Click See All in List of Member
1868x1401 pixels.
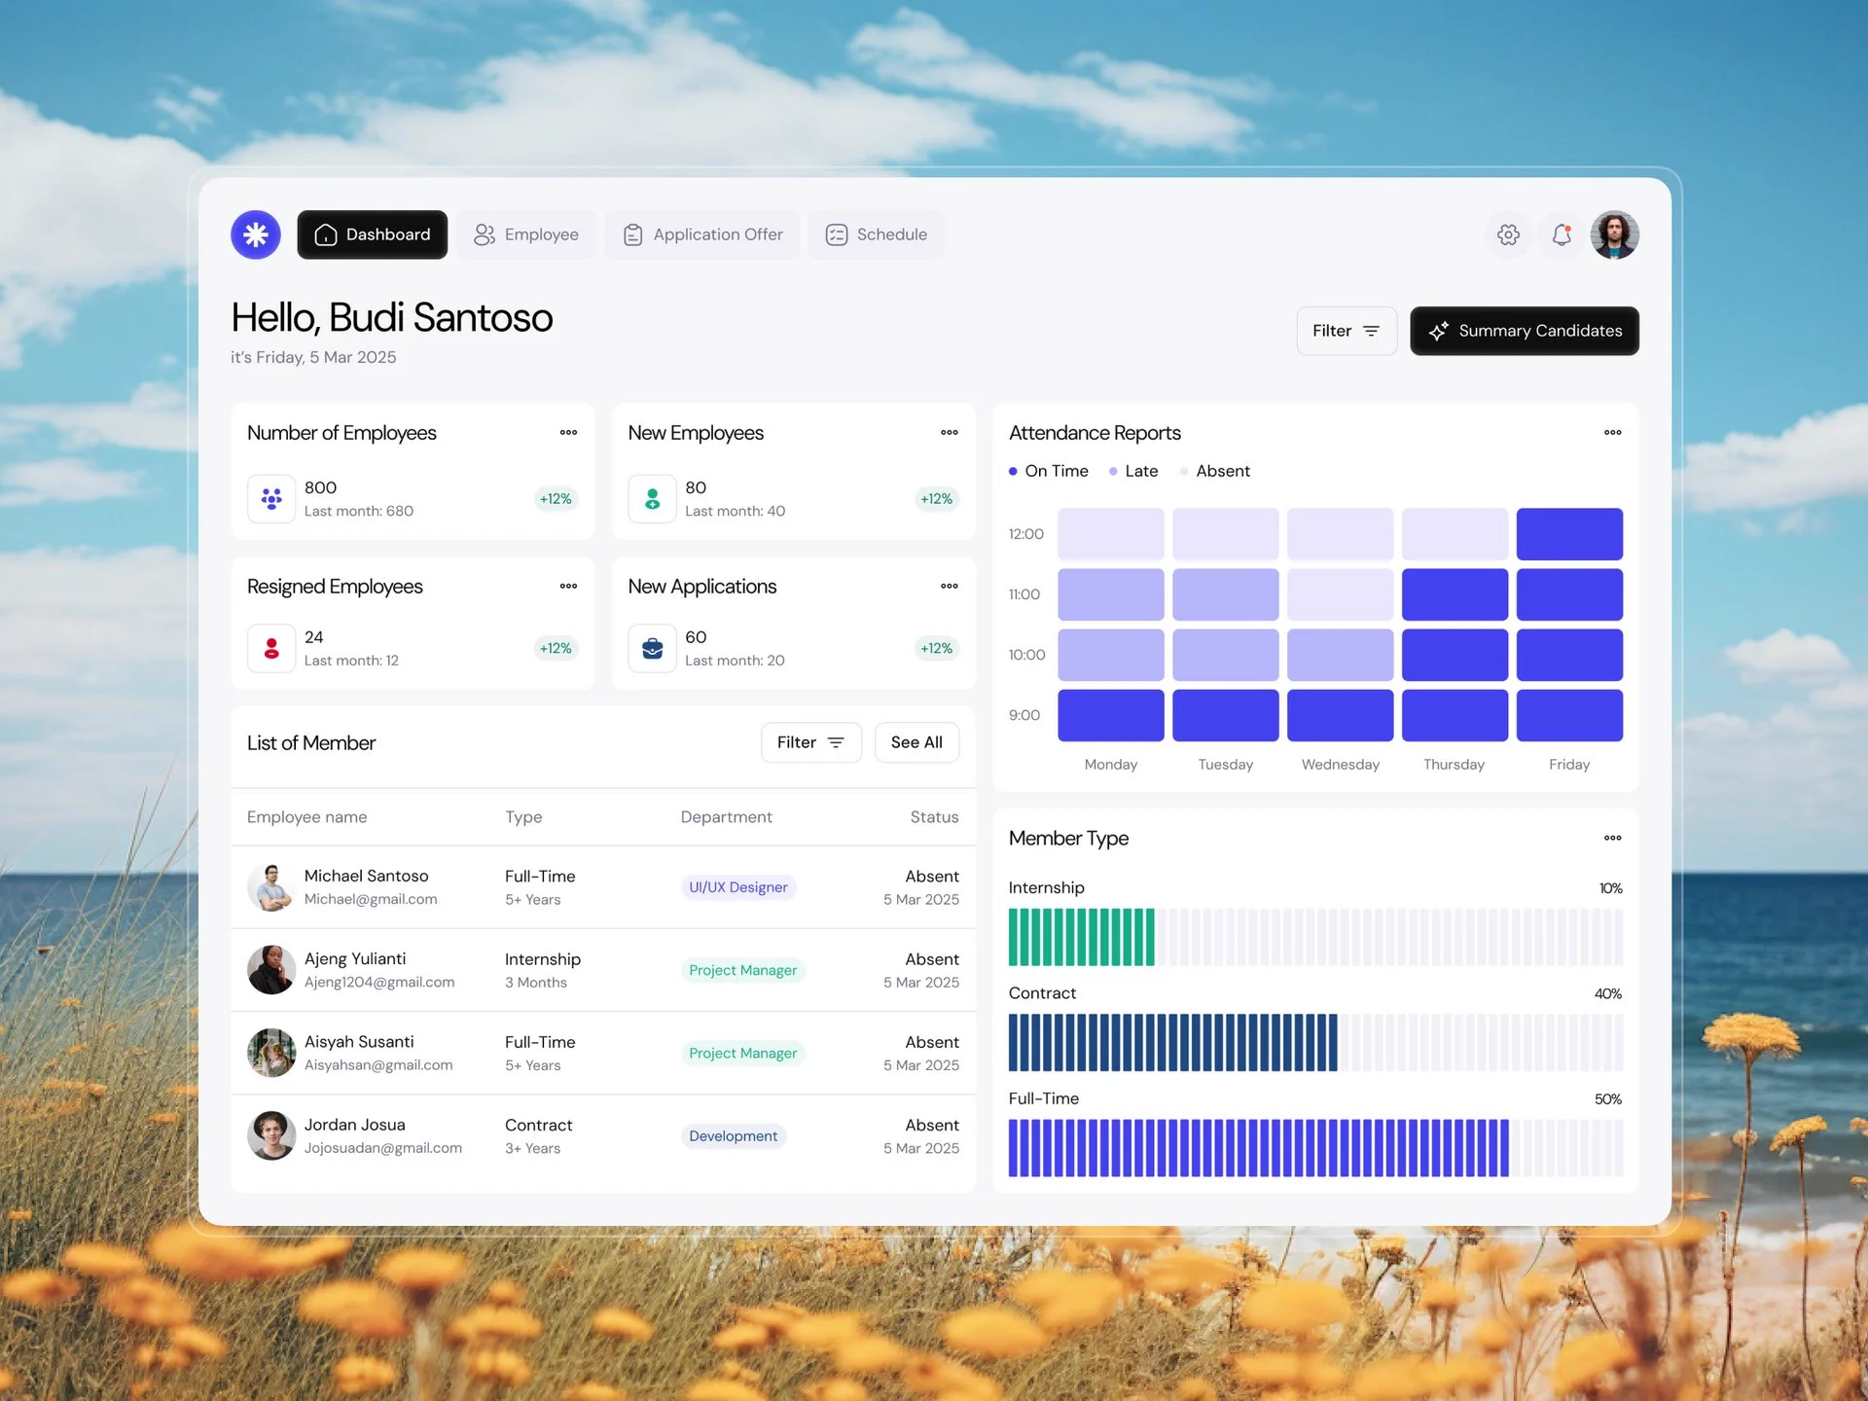tap(916, 742)
